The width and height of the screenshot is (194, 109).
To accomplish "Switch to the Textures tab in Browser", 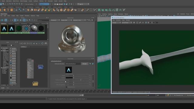I will (10, 24).
